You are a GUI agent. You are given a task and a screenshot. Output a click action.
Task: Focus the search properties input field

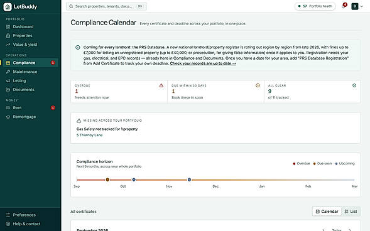(106, 6)
